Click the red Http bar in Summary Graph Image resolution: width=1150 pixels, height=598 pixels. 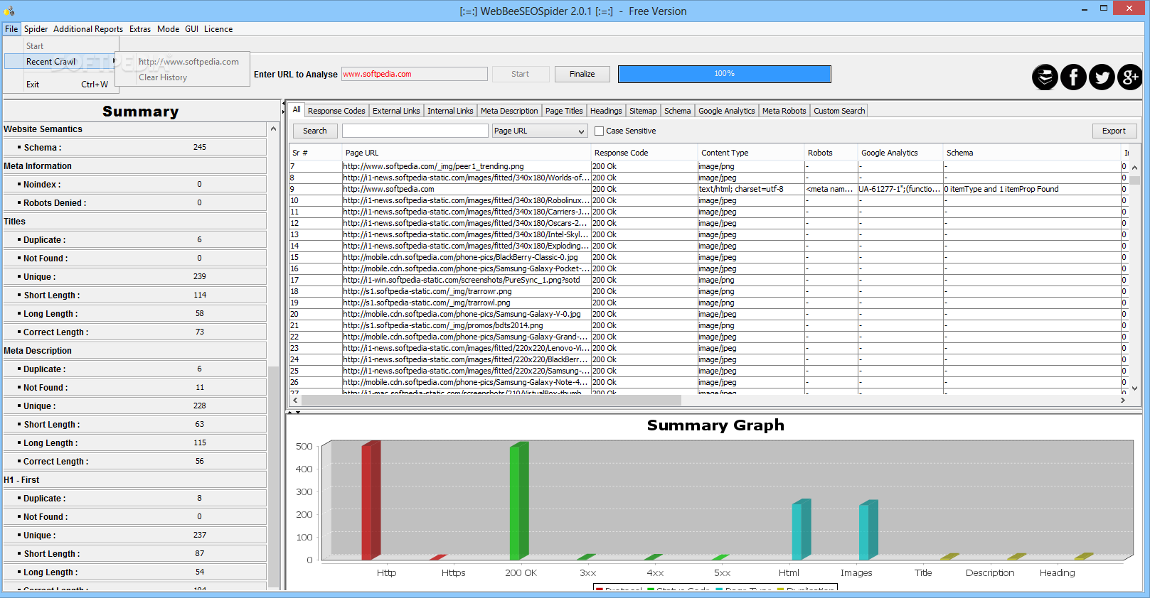pos(371,500)
